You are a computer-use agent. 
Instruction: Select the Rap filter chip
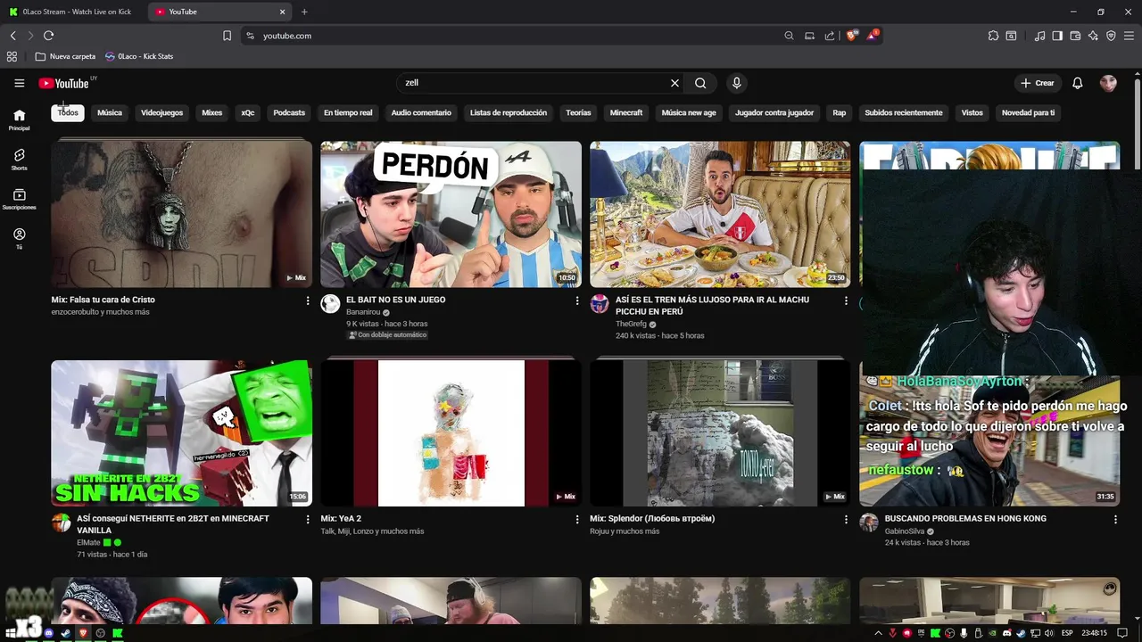click(839, 113)
